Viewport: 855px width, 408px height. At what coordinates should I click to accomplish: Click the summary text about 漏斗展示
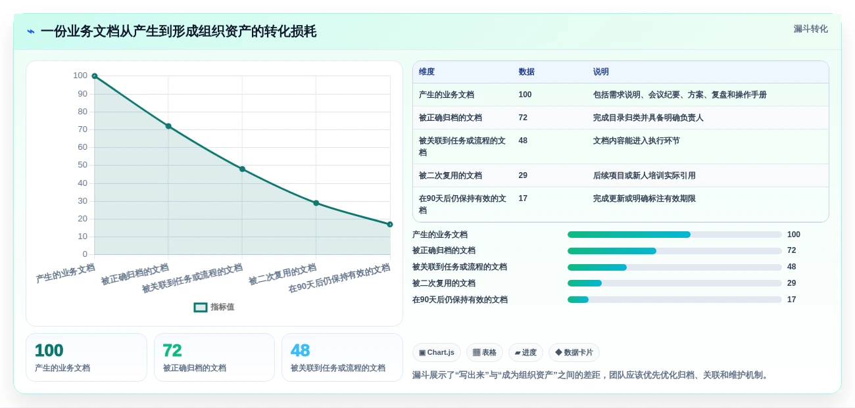592,375
